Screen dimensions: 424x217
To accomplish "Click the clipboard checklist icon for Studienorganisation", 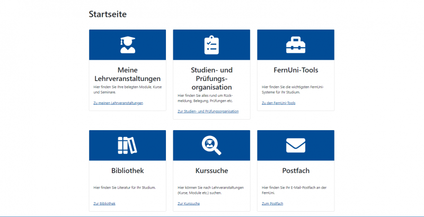I will (x=211, y=45).
